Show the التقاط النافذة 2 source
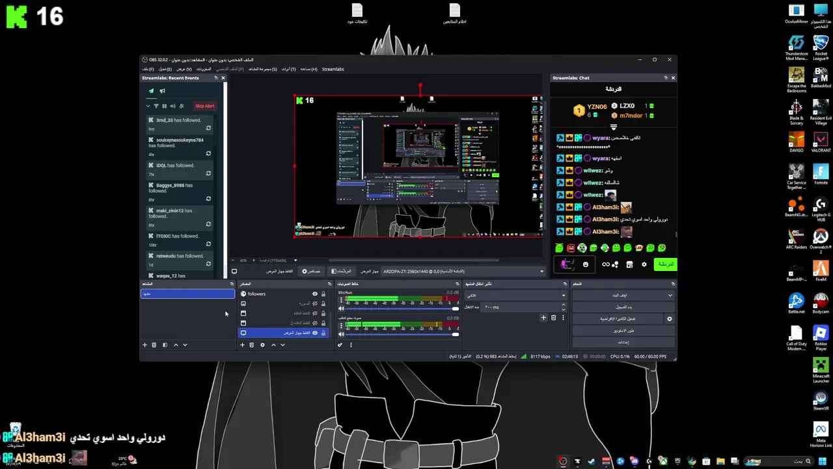This screenshot has width=833, height=469. click(x=315, y=323)
